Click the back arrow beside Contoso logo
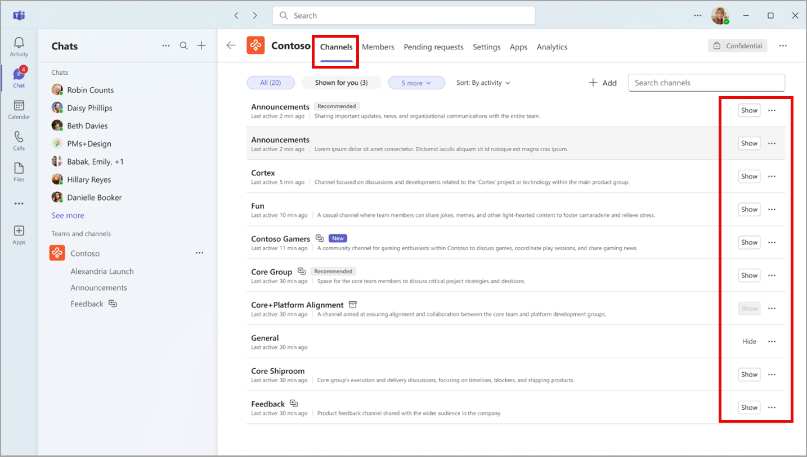Viewport: 807px width, 457px height. click(x=231, y=46)
